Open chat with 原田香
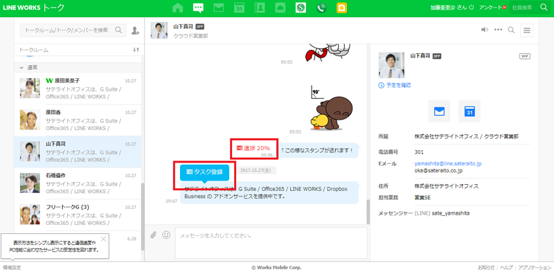The height and width of the screenshot is (272, 554). click(x=78, y=120)
